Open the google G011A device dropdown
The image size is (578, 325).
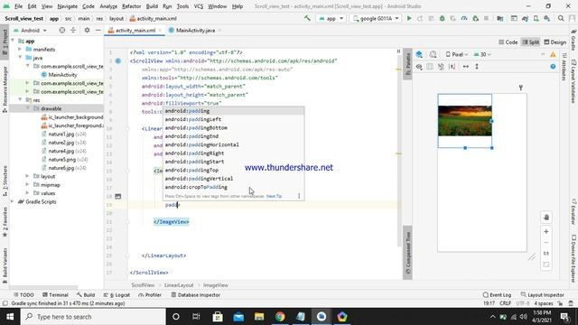(x=376, y=18)
